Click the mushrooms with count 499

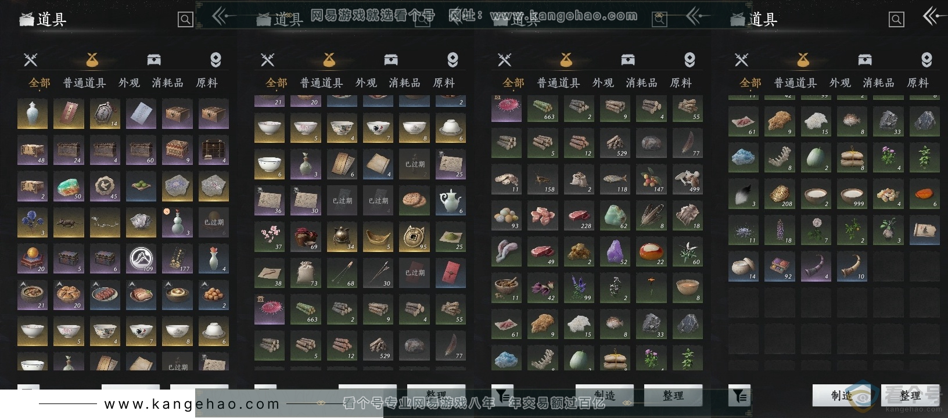(x=687, y=179)
